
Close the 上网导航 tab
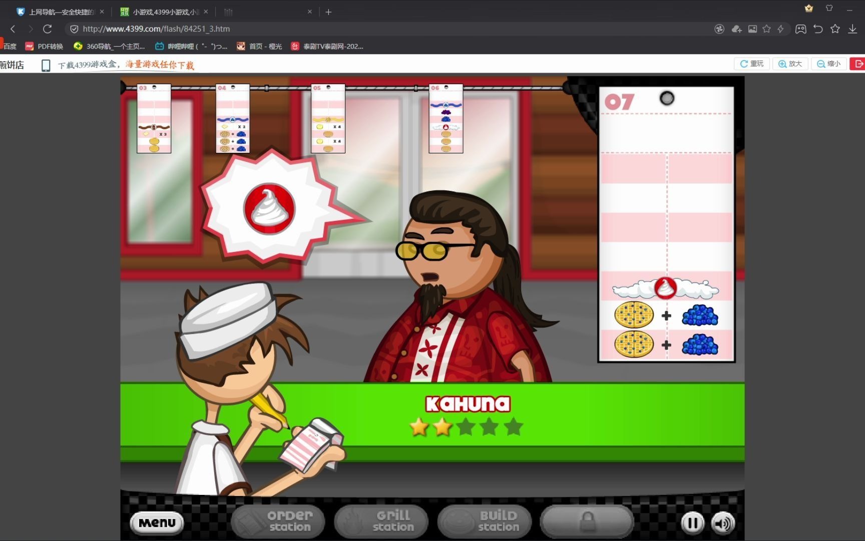(102, 12)
